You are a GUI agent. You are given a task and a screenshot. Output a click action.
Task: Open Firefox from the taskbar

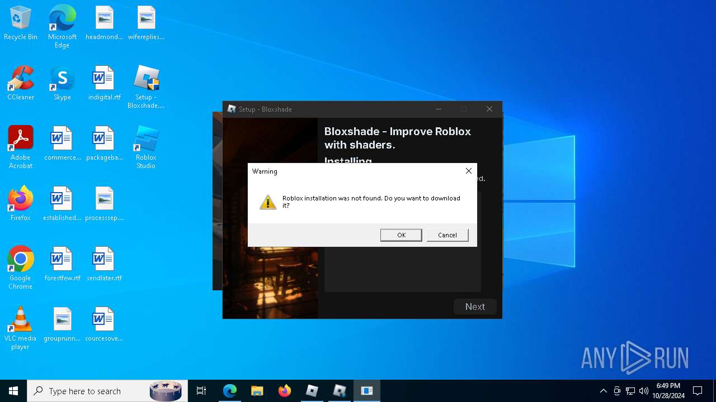coord(284,391)
